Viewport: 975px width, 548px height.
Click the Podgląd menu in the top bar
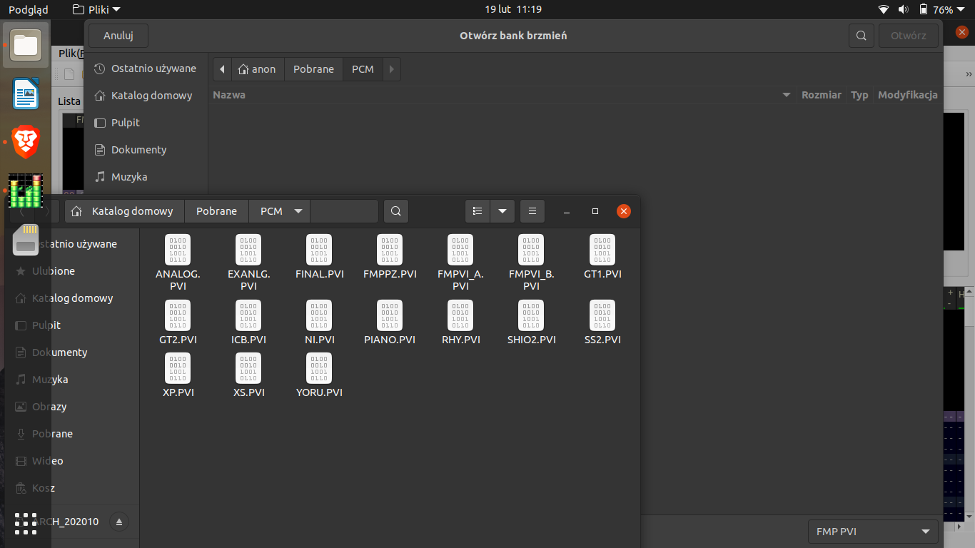(27, 9)
